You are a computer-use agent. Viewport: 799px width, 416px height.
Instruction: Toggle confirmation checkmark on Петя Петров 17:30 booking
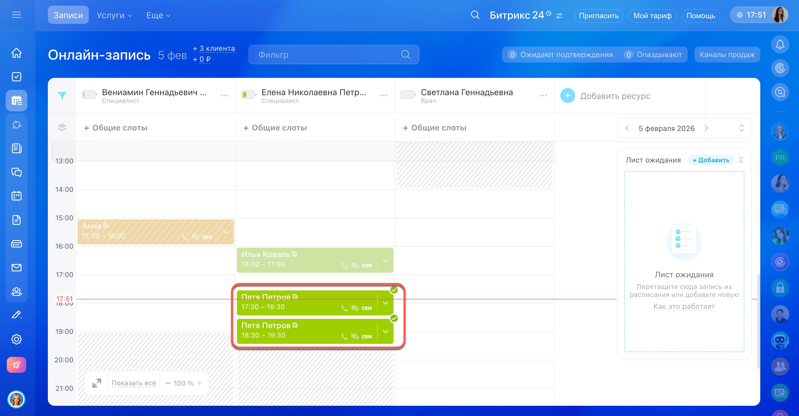tap(394, 290)
